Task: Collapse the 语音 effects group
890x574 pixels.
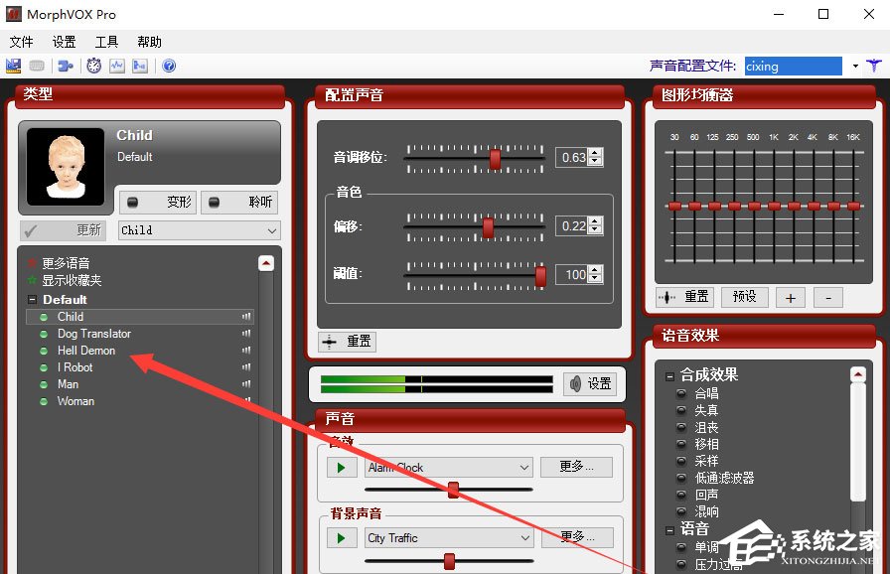Action: pos(669,530)
